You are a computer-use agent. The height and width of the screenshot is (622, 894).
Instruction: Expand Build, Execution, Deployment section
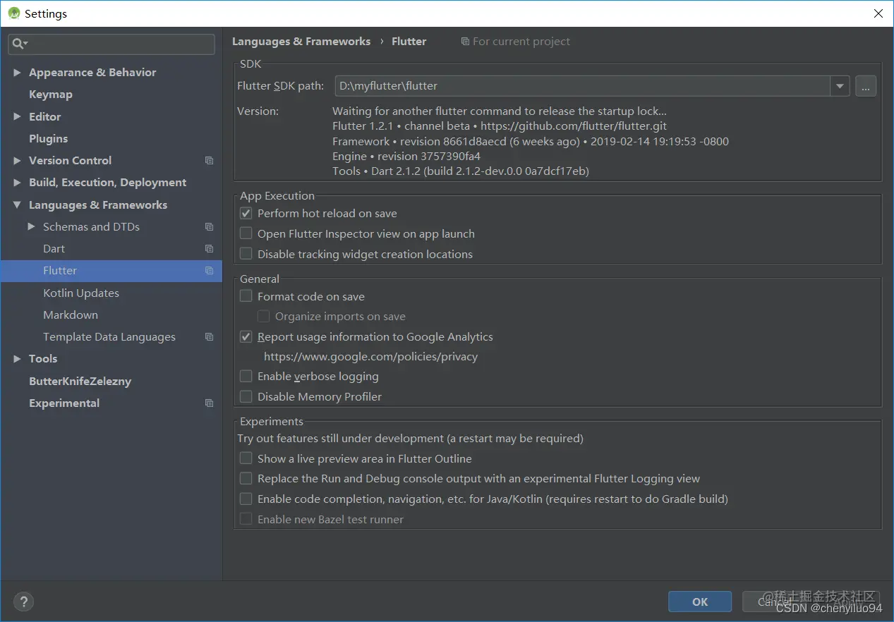(x=17, y=183)
